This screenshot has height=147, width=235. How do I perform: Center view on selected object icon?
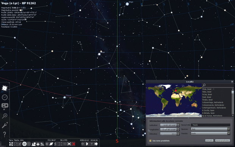[x=60, y=144]
